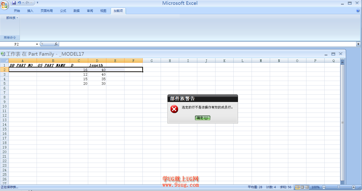Click 计数: 4 in status bar

tap(271, 187)
